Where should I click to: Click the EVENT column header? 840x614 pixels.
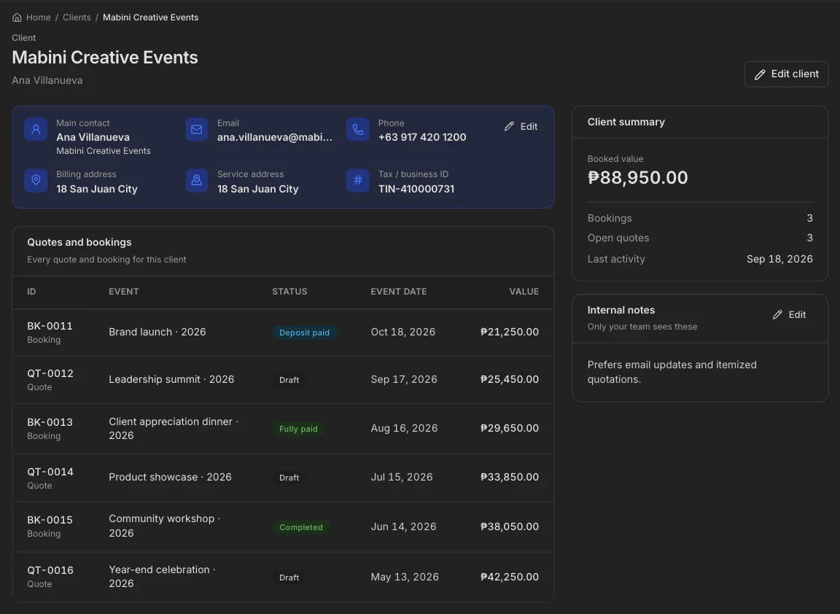pyautogui.click(x=124, y=292)
